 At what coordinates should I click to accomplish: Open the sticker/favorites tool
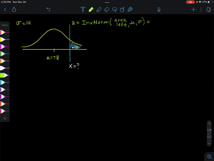pos(130,9)
